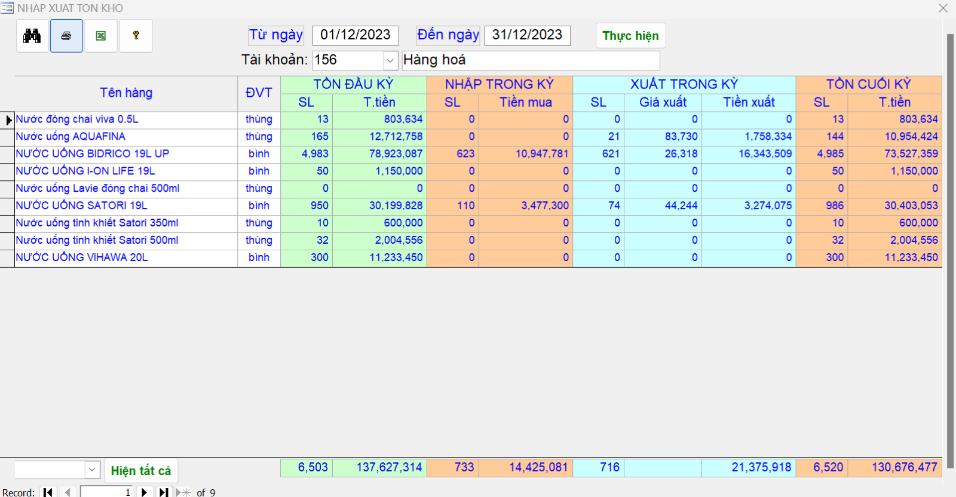Click the vertical scrollbar on the right
This screenshot has height=497, width=956.
click(950, 239)
